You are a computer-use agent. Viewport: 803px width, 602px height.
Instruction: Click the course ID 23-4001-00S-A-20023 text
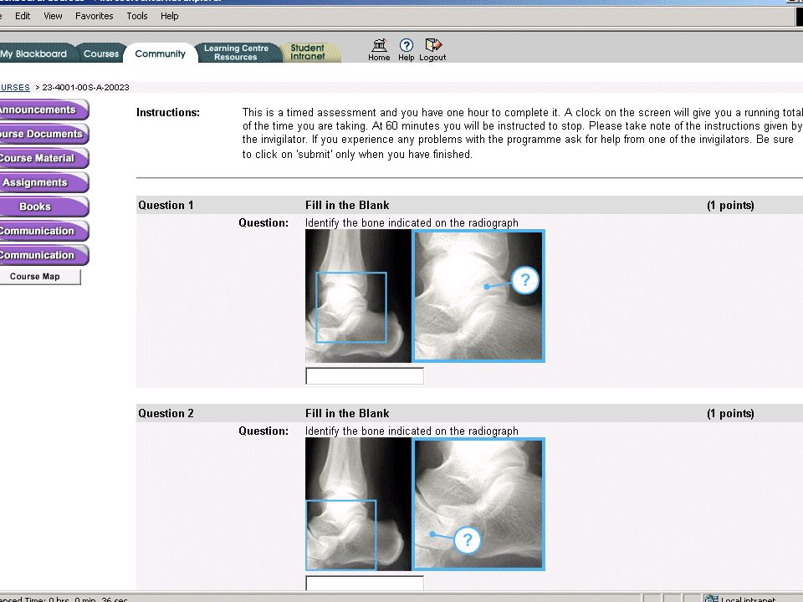[85, 87]
